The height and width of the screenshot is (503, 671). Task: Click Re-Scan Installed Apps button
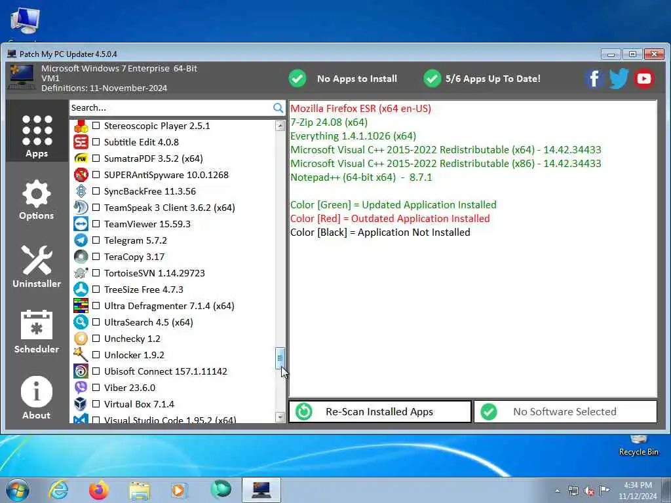(380, 411)
